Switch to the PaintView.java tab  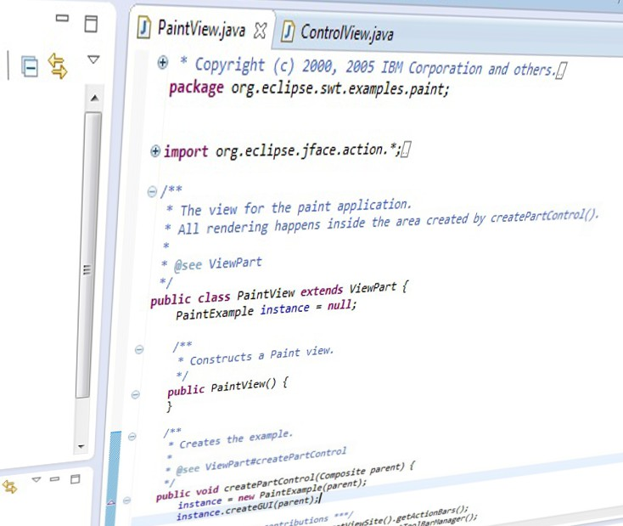[201, 29]
